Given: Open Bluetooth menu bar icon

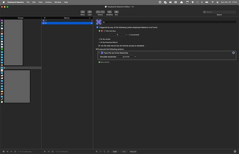Looking at the screenshot, I should [202, 2].
